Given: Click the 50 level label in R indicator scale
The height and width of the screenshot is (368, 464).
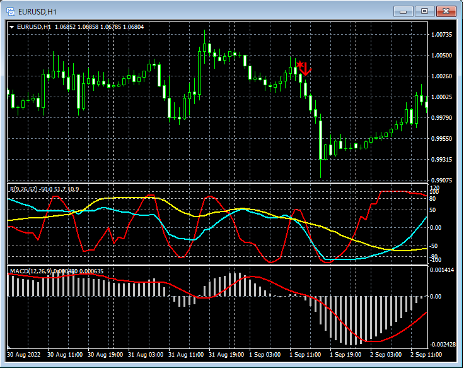Looking at the screenshot, I should 432,210.
